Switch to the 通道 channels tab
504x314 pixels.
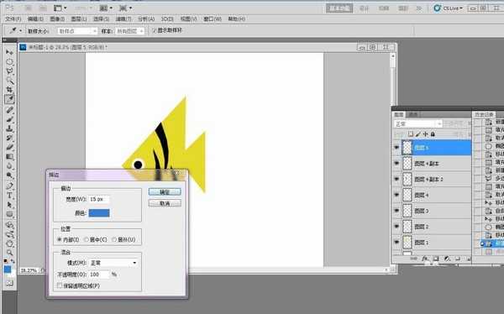pyautogui.click(x=413, y=114)
